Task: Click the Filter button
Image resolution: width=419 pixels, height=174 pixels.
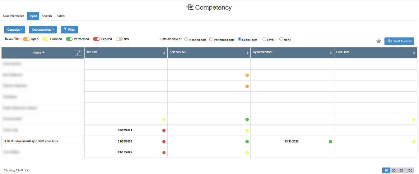Action: point(69,29)
